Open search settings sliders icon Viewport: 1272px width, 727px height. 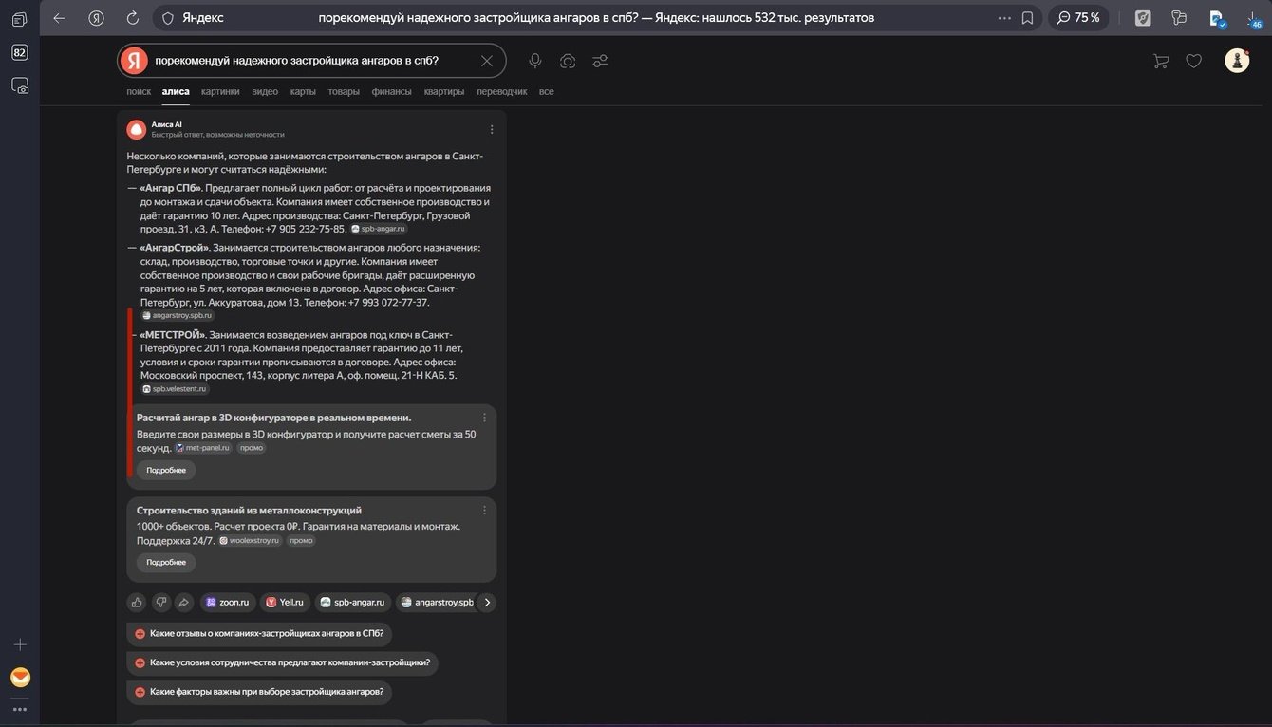click(x=600, y=61)
